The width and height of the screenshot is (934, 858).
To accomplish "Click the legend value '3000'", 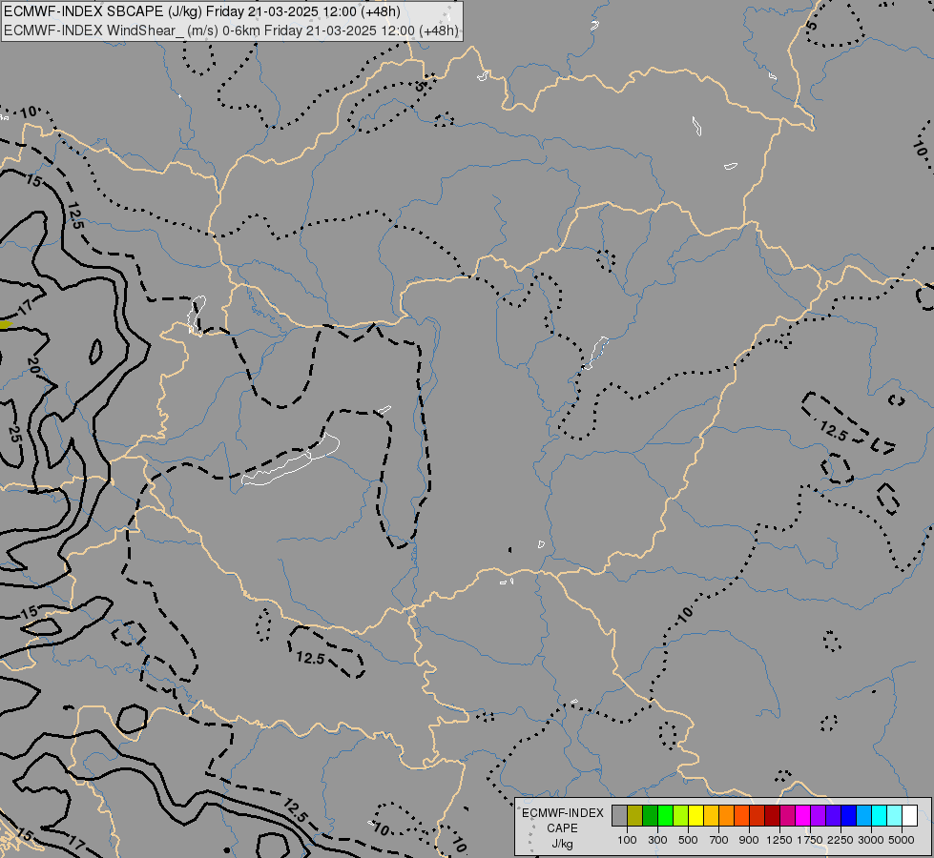I will (x=871, y=840).
